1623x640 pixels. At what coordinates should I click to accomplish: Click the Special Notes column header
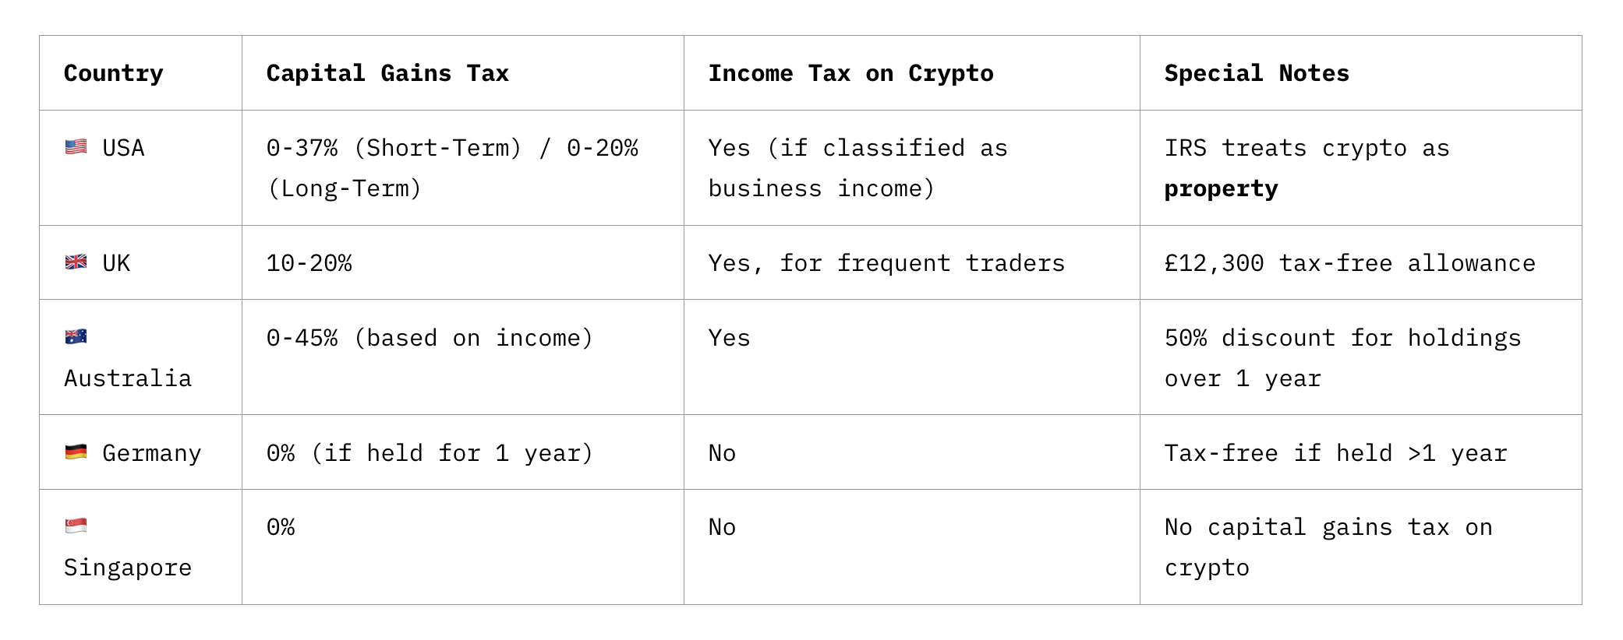coord(1257,73)
